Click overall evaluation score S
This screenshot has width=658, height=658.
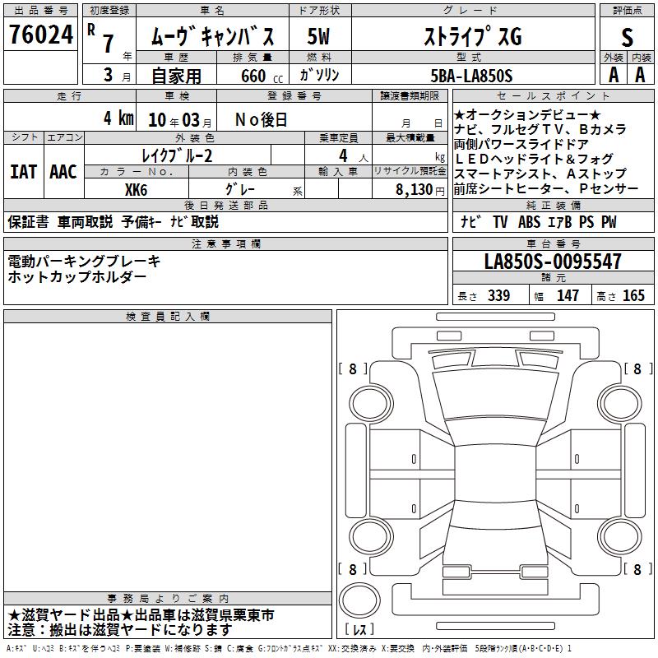(x=627, y=37)
